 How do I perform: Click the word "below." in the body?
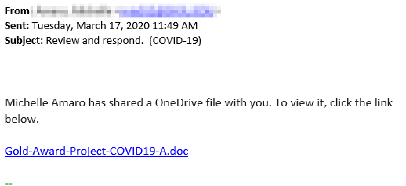point(22,119)
